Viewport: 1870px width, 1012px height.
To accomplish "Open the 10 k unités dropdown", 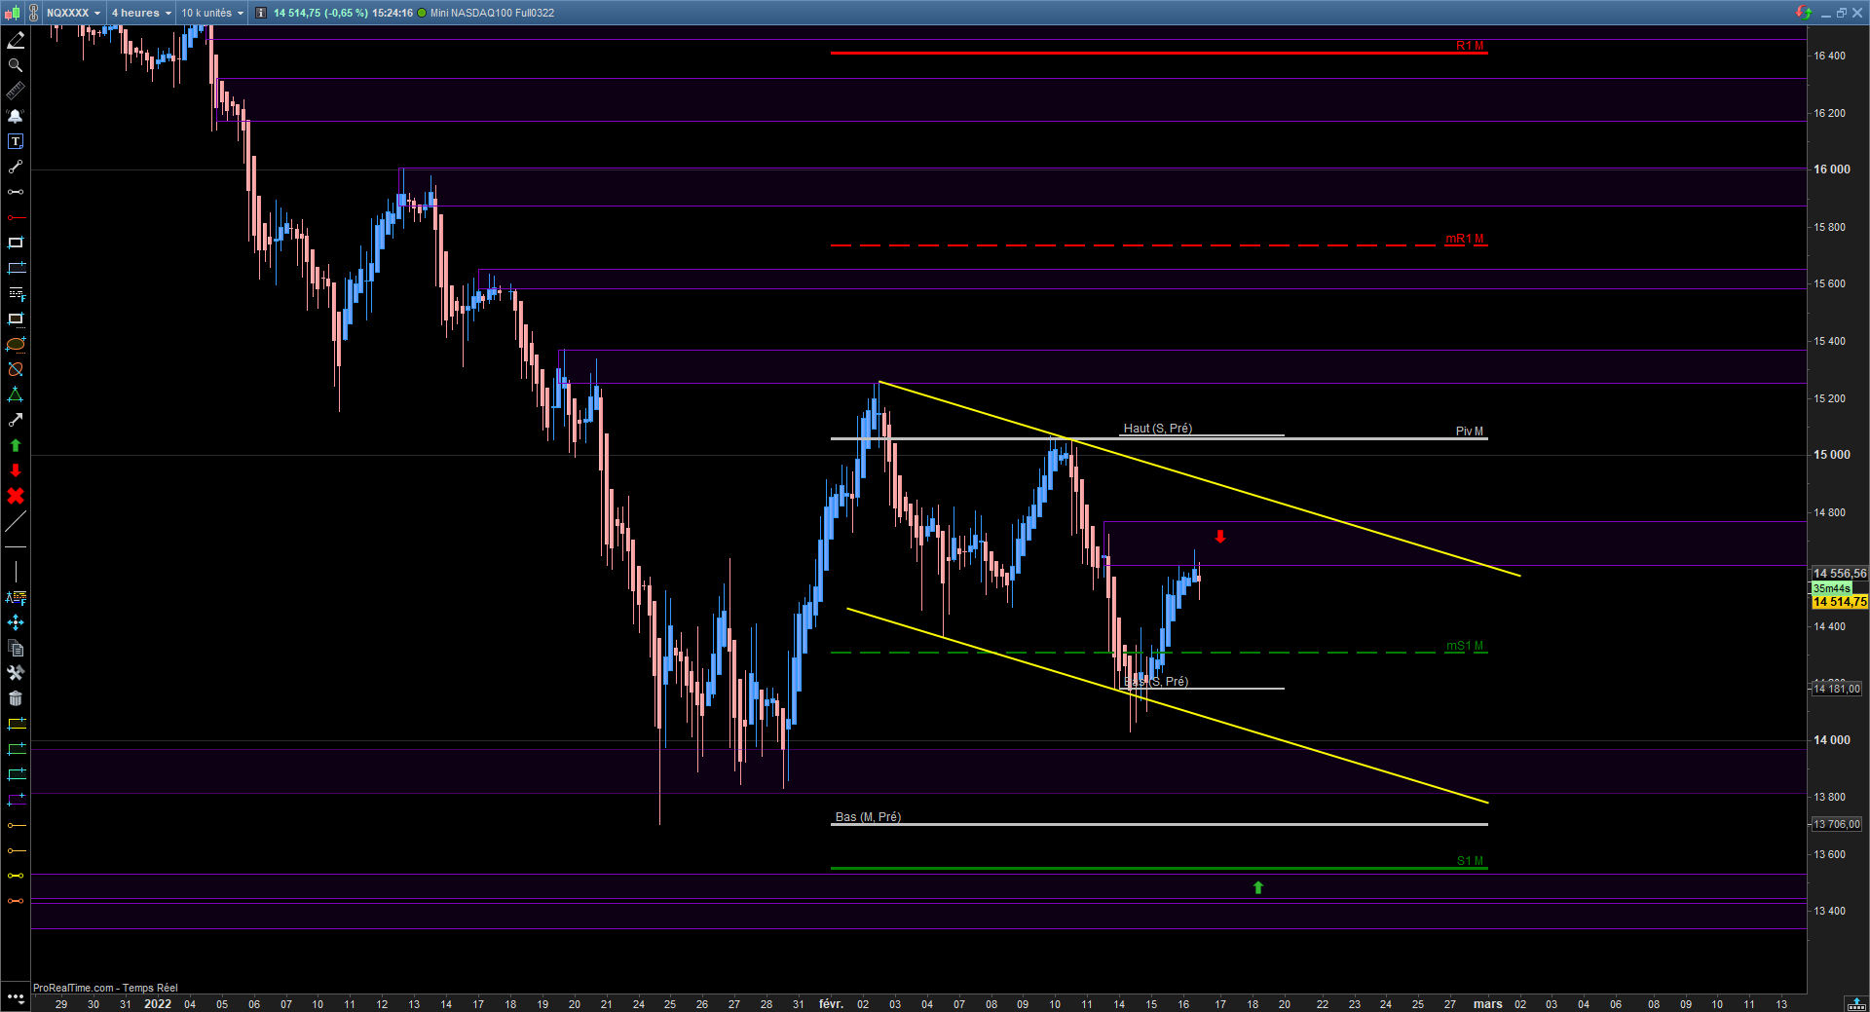I will (212, 13).
